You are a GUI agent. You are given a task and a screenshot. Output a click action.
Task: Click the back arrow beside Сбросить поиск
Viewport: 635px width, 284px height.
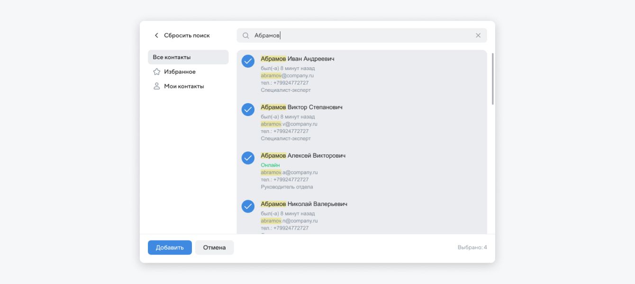point(156,35)
